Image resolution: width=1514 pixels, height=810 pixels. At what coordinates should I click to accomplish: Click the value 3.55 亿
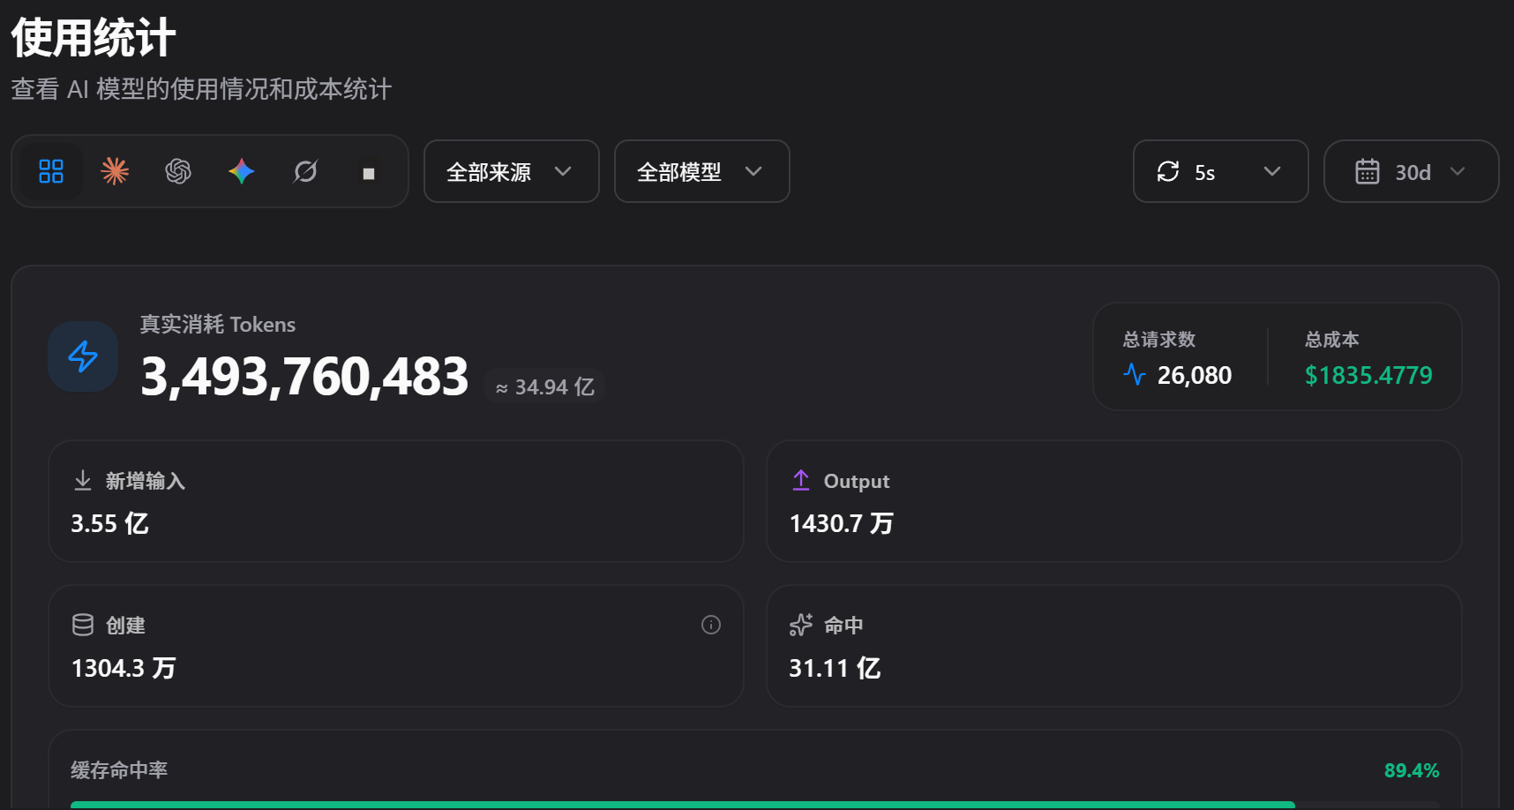[110, 523]
